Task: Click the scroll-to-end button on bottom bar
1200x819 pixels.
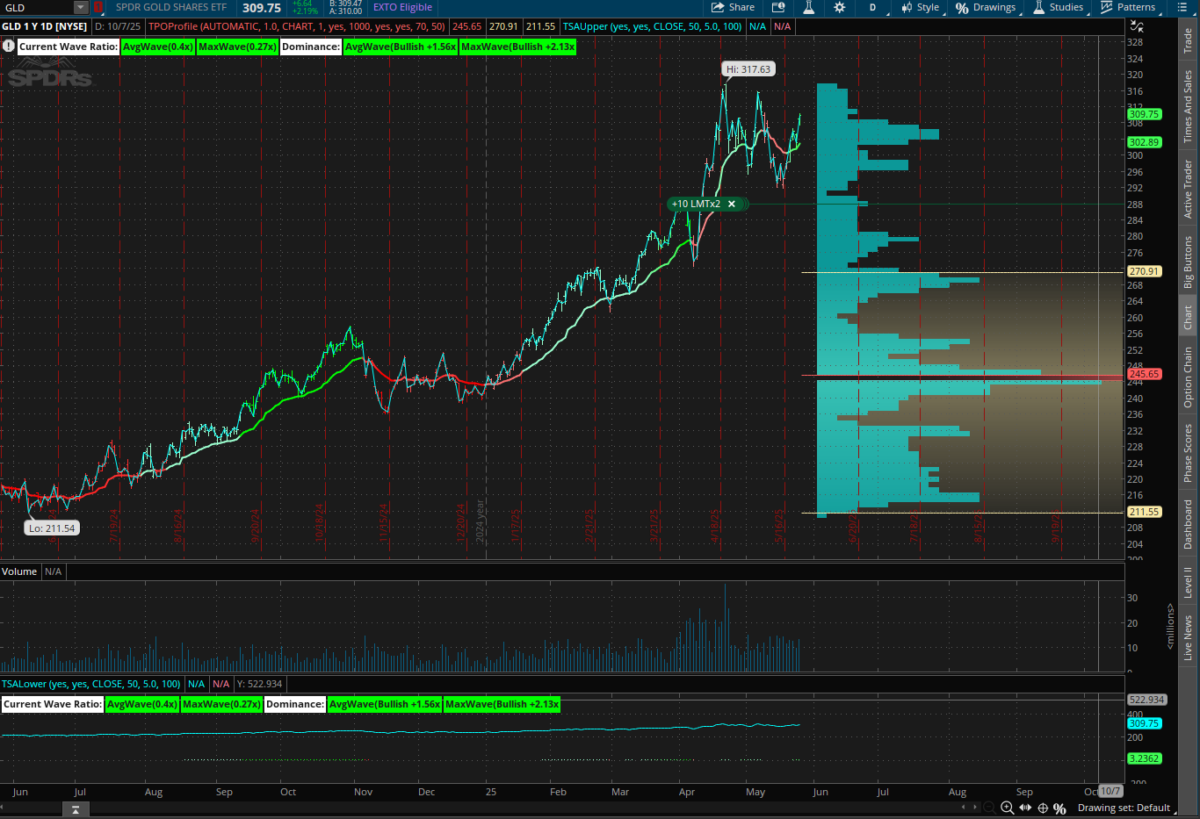Action: 76,809
